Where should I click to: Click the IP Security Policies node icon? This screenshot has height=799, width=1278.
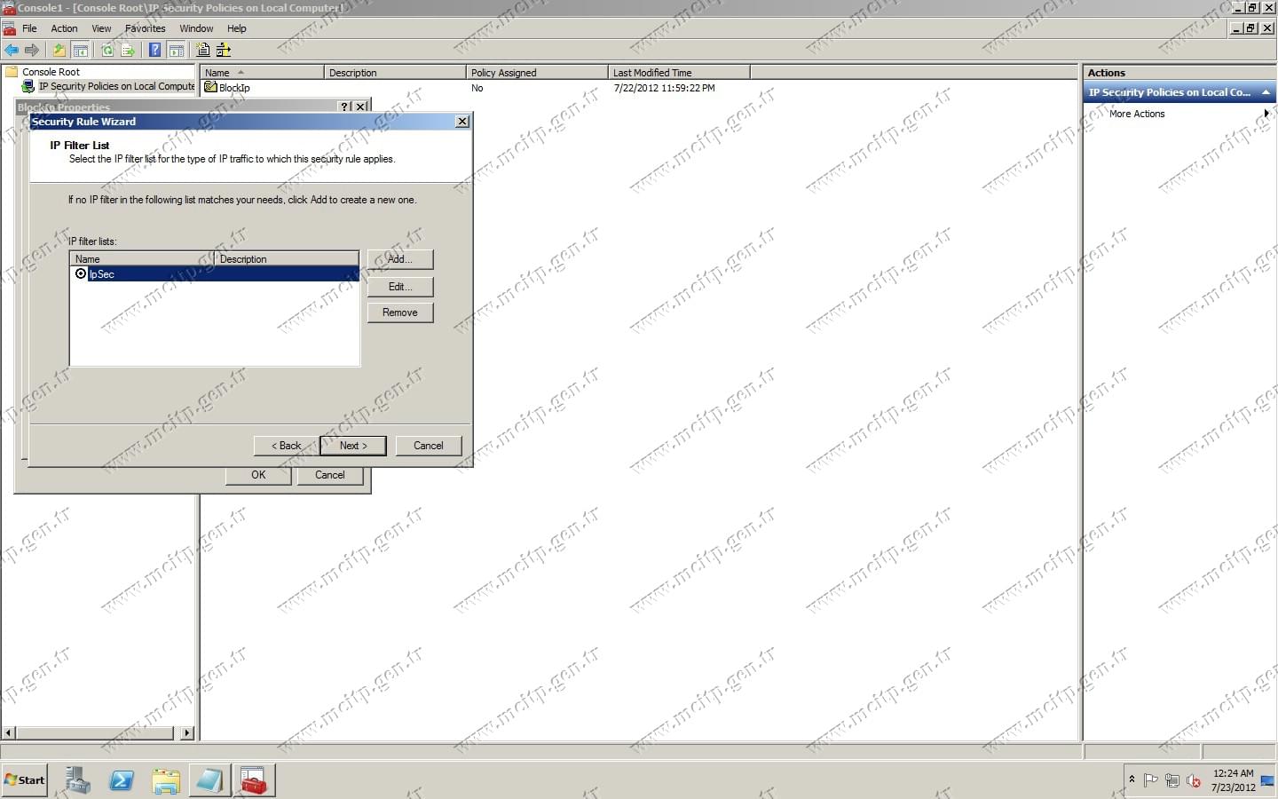28,86
